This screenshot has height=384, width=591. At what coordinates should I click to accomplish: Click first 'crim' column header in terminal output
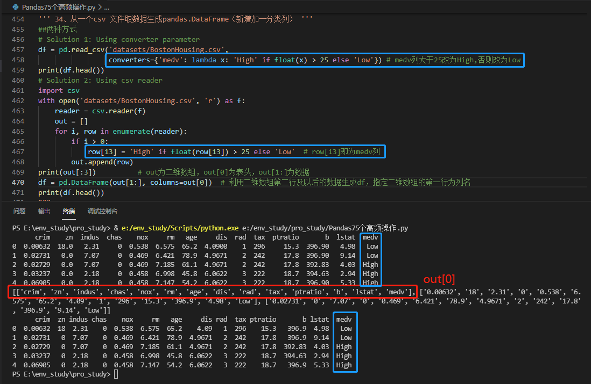coord(43,237)
